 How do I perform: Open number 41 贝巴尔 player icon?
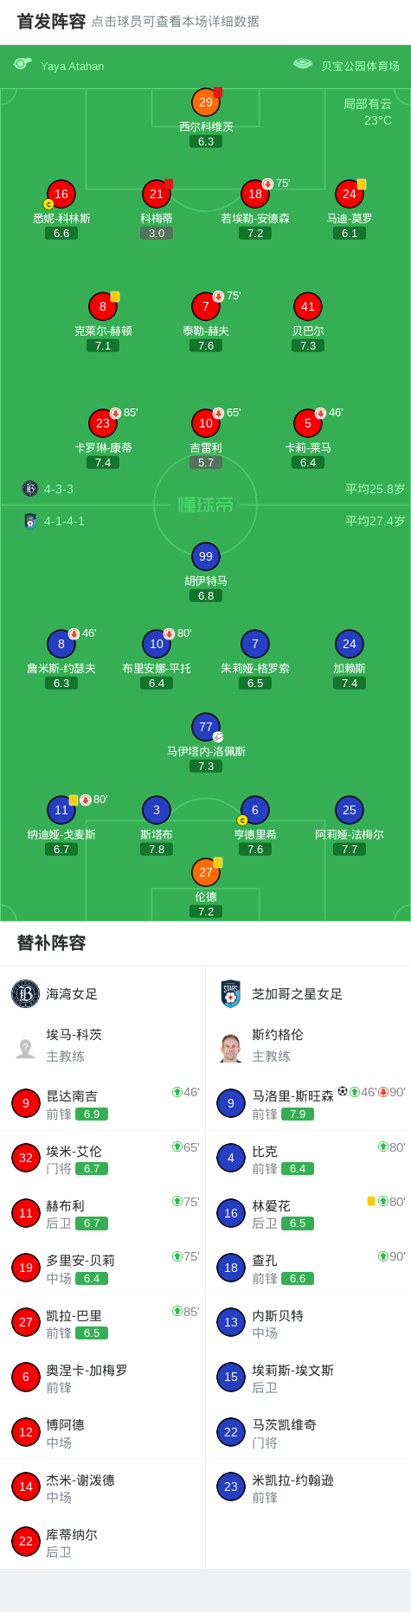click(x=308, y=306)
